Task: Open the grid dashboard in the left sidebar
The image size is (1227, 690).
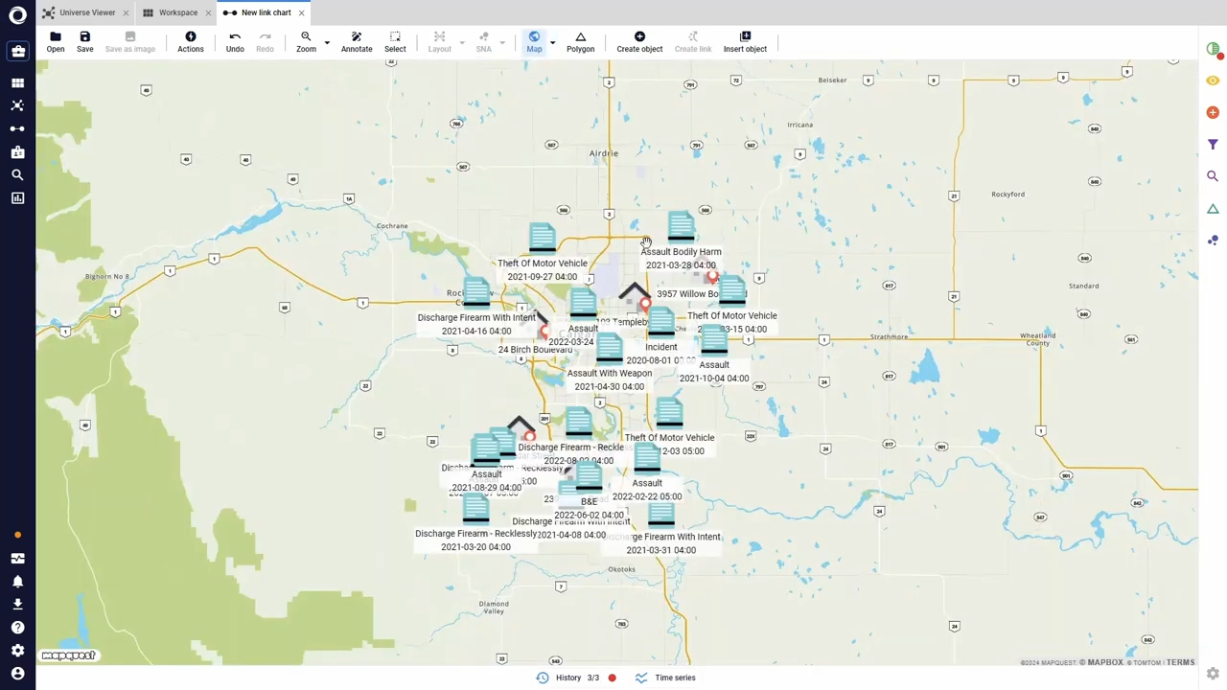Action: click(x=17, y=83)
